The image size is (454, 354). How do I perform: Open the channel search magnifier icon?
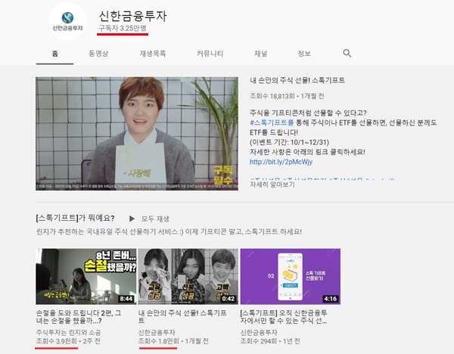(x=347, y=53)
